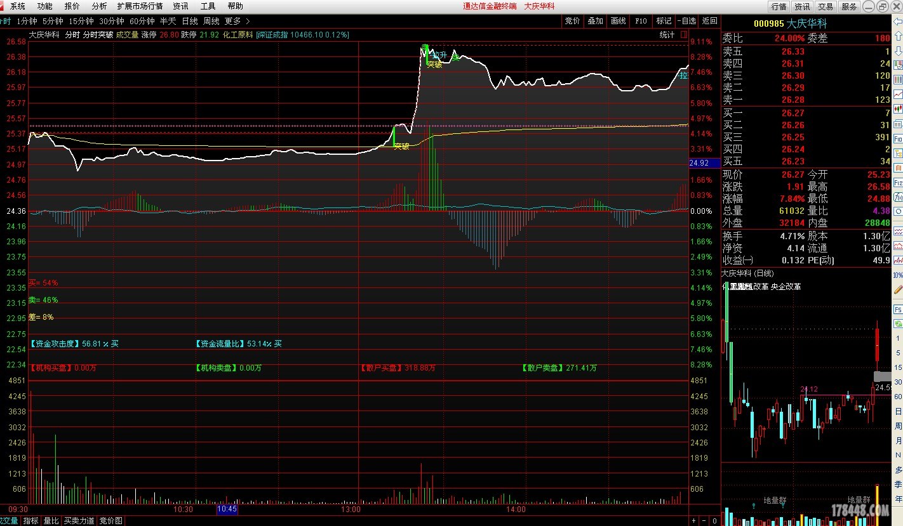This screenshot has height=526, width=903.
Task: Click the 10:45 time marker on axis
Action: click(227, 509)
